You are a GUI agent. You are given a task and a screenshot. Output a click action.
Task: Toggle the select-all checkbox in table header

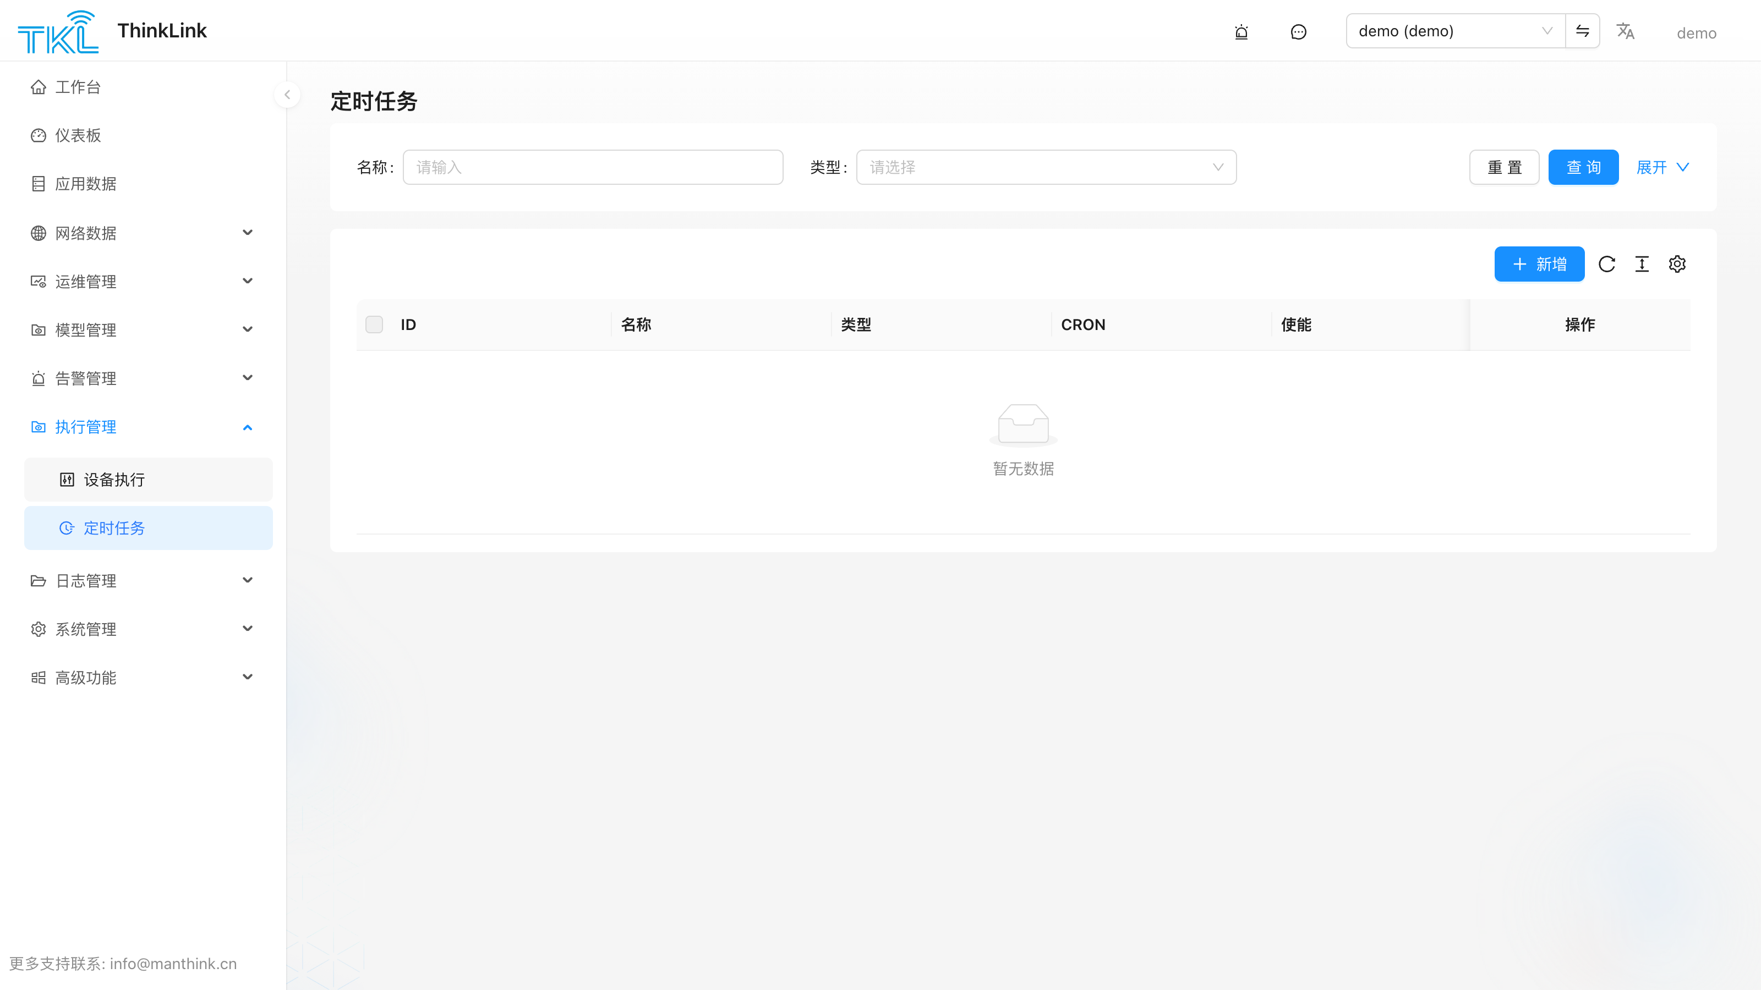pyautogui.click(x=375, y=324)
